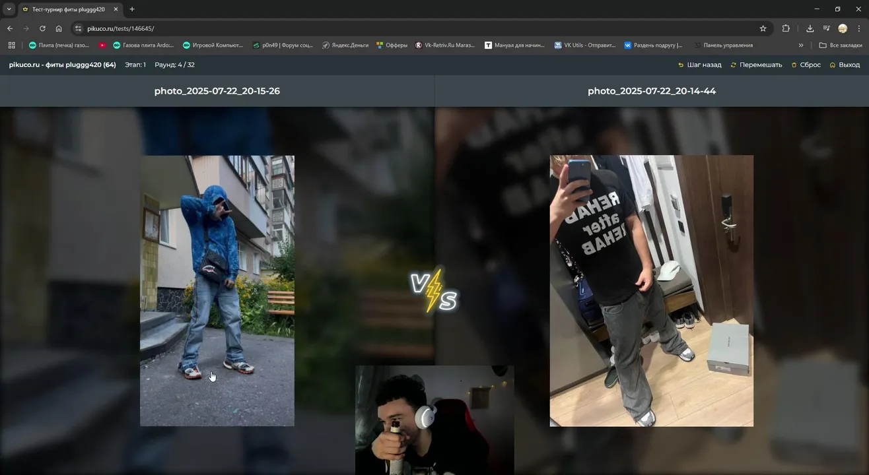Open the Панель управления bookmark
The height and width of the screenshot is (475, 869).
(x=723, y=46)
